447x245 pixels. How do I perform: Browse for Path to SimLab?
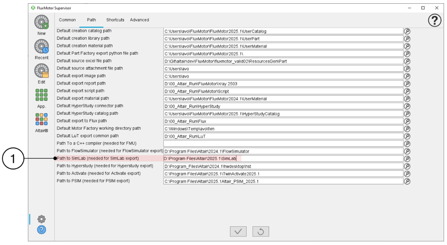tap(407, 159)
